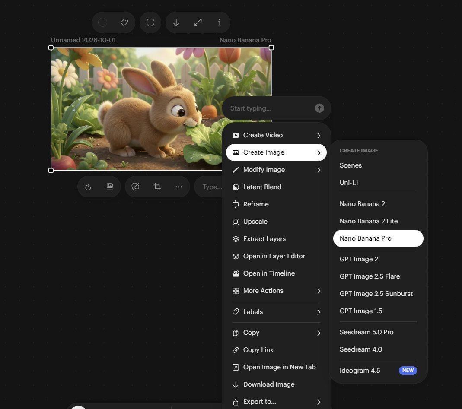Viewport: 462px width, 409px height.
Task: Select Create Image menu entry
Action: 276,152
